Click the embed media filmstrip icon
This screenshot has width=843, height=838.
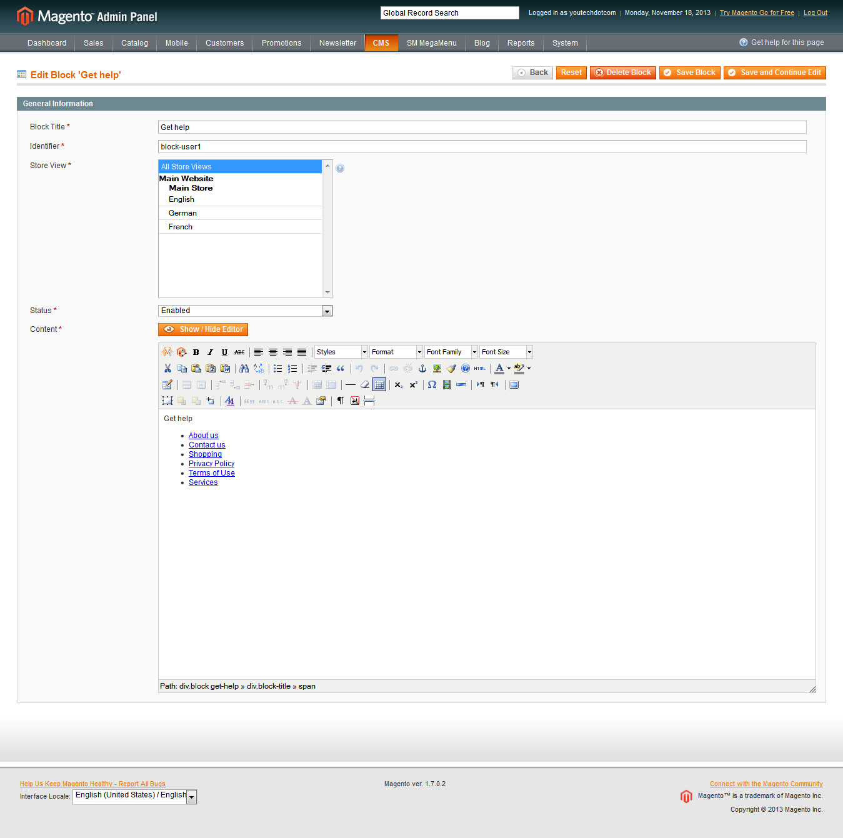[x=447, y=385]
